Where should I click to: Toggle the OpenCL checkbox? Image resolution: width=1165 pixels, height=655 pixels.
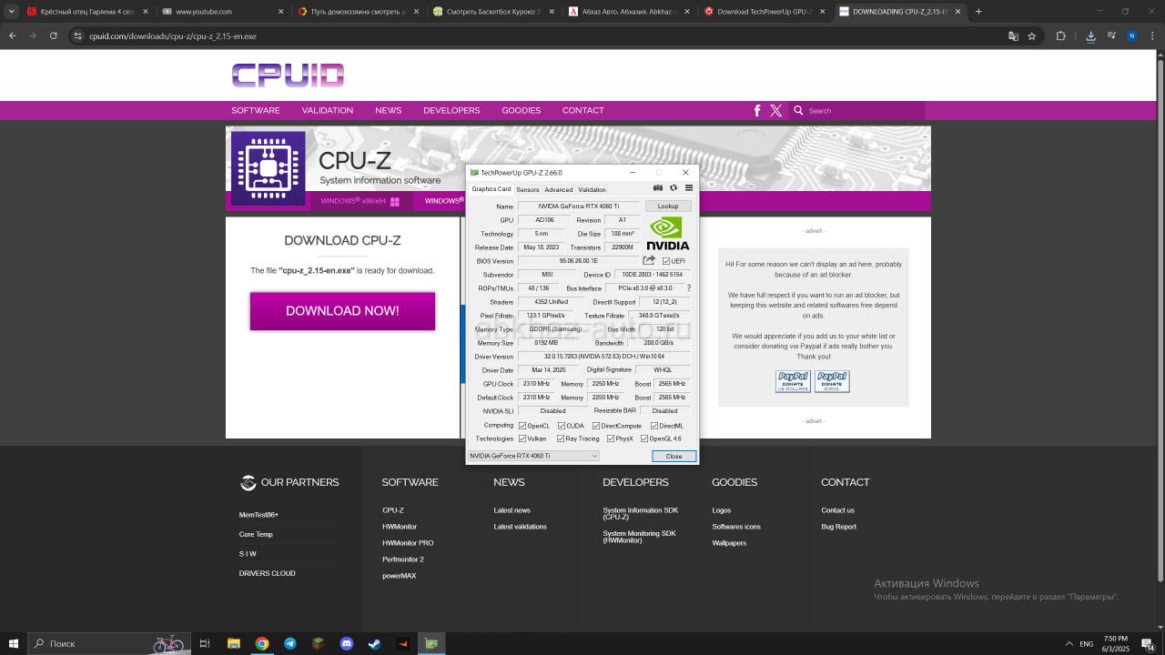click(x=522, y=426)
